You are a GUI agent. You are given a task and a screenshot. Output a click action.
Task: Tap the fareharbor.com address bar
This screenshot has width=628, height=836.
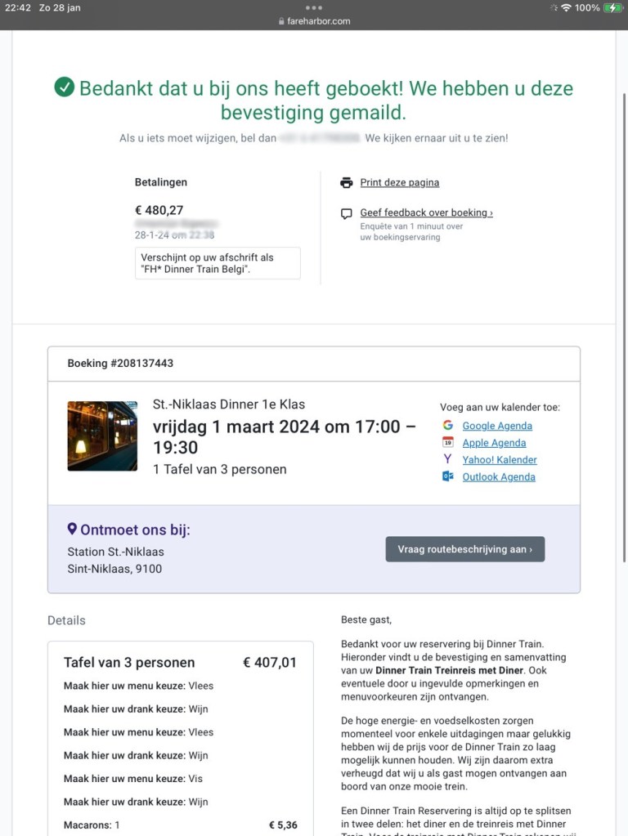[314, 21]
